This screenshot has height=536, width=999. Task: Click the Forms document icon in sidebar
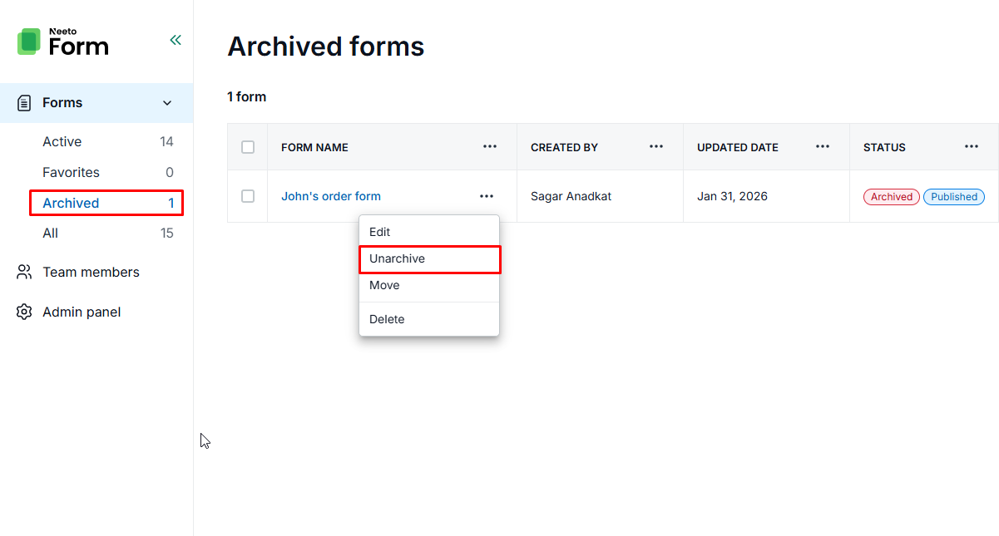pyautogui.click(x=25, y=103)
